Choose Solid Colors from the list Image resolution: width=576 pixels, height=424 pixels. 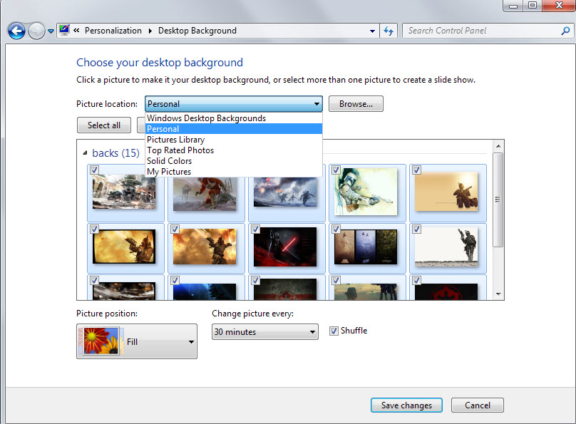(x=234, y=161)
